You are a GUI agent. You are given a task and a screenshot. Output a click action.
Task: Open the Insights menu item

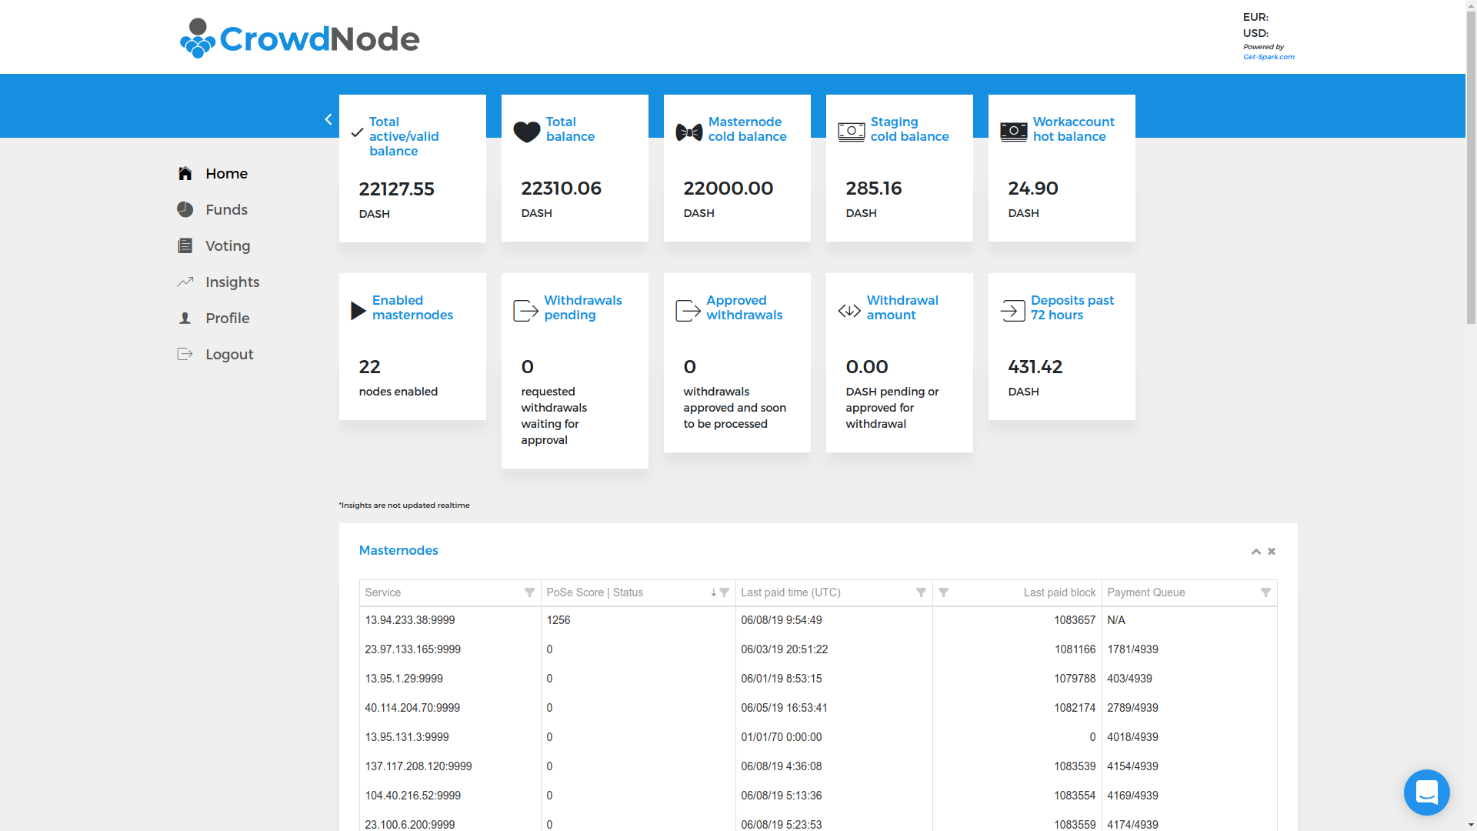pos(232,282)
